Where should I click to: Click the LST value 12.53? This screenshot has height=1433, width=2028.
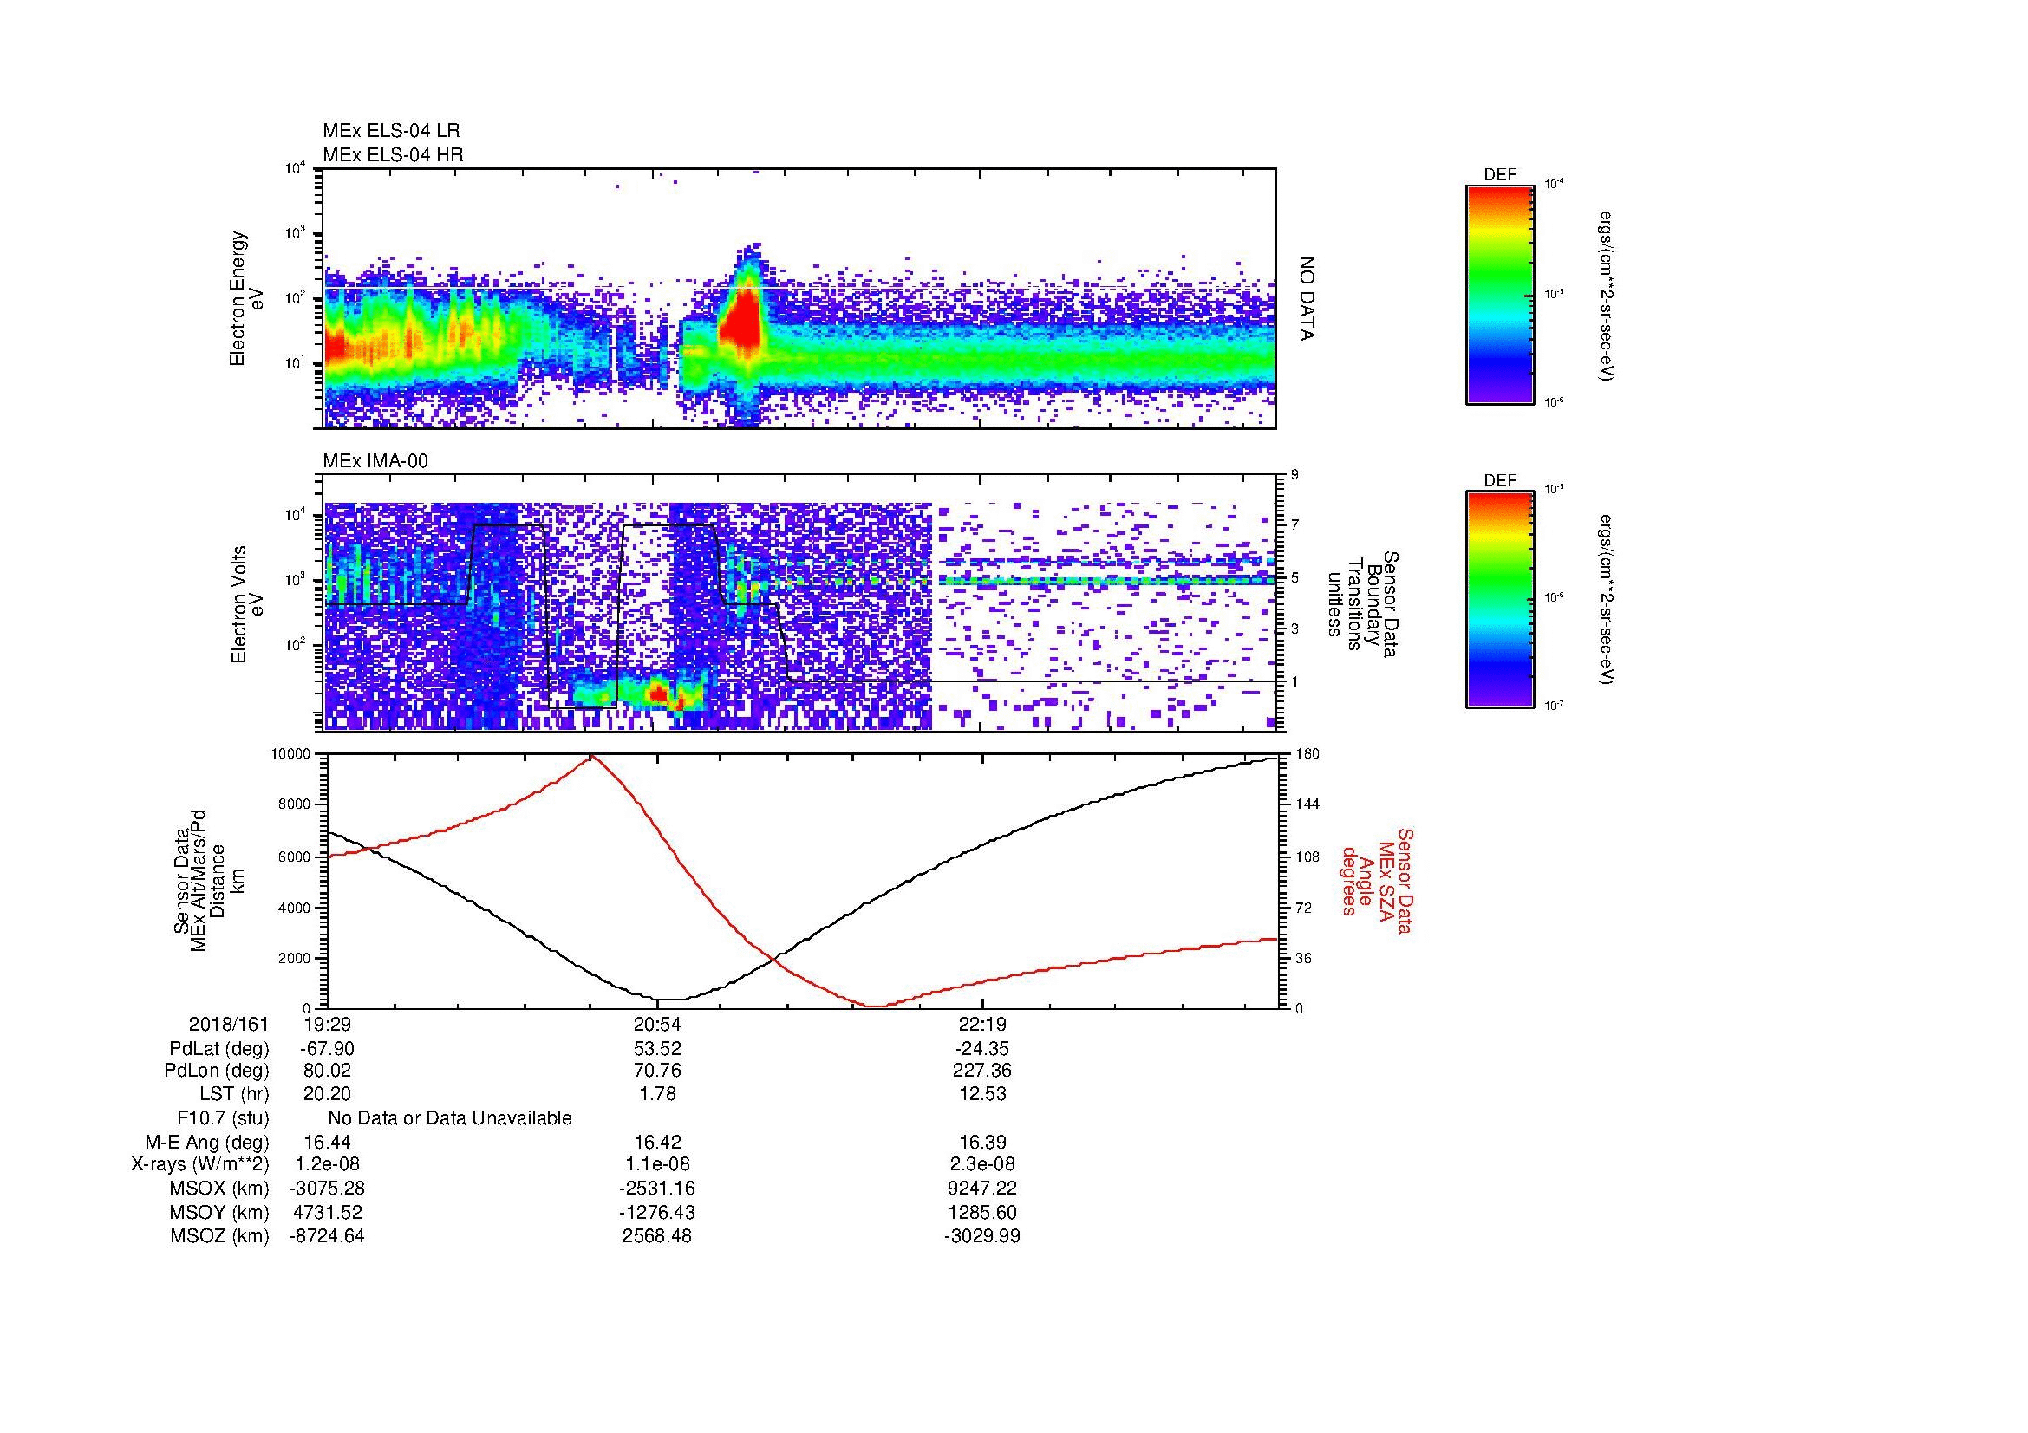(982, 1094)
